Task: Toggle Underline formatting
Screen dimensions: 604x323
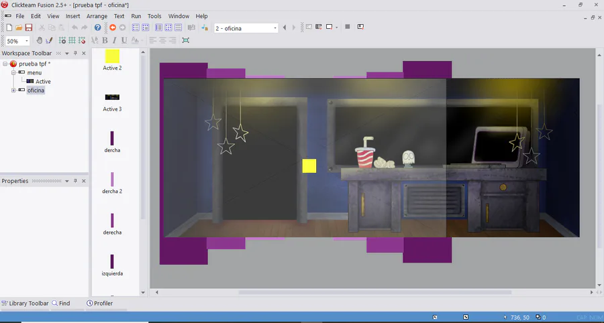Action: click(x=124, y=40)
